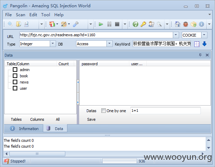
Task: Click the update box arrow icon
Action: pos(194,24)
